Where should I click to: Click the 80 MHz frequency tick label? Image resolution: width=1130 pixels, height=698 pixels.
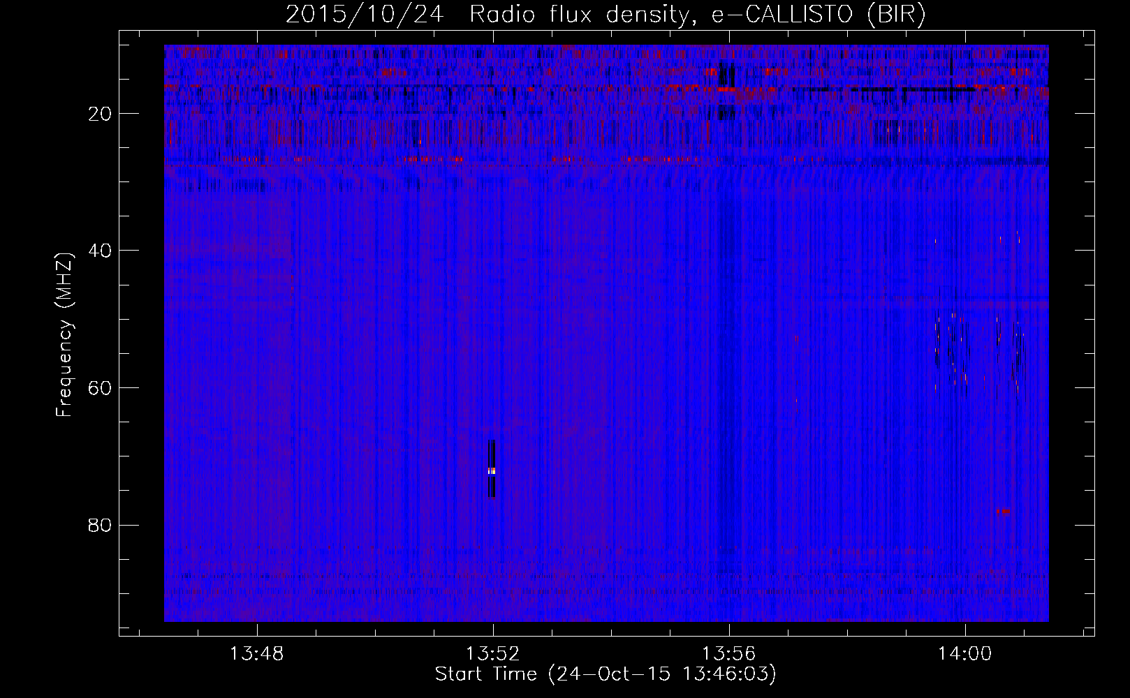click(101, 525)
